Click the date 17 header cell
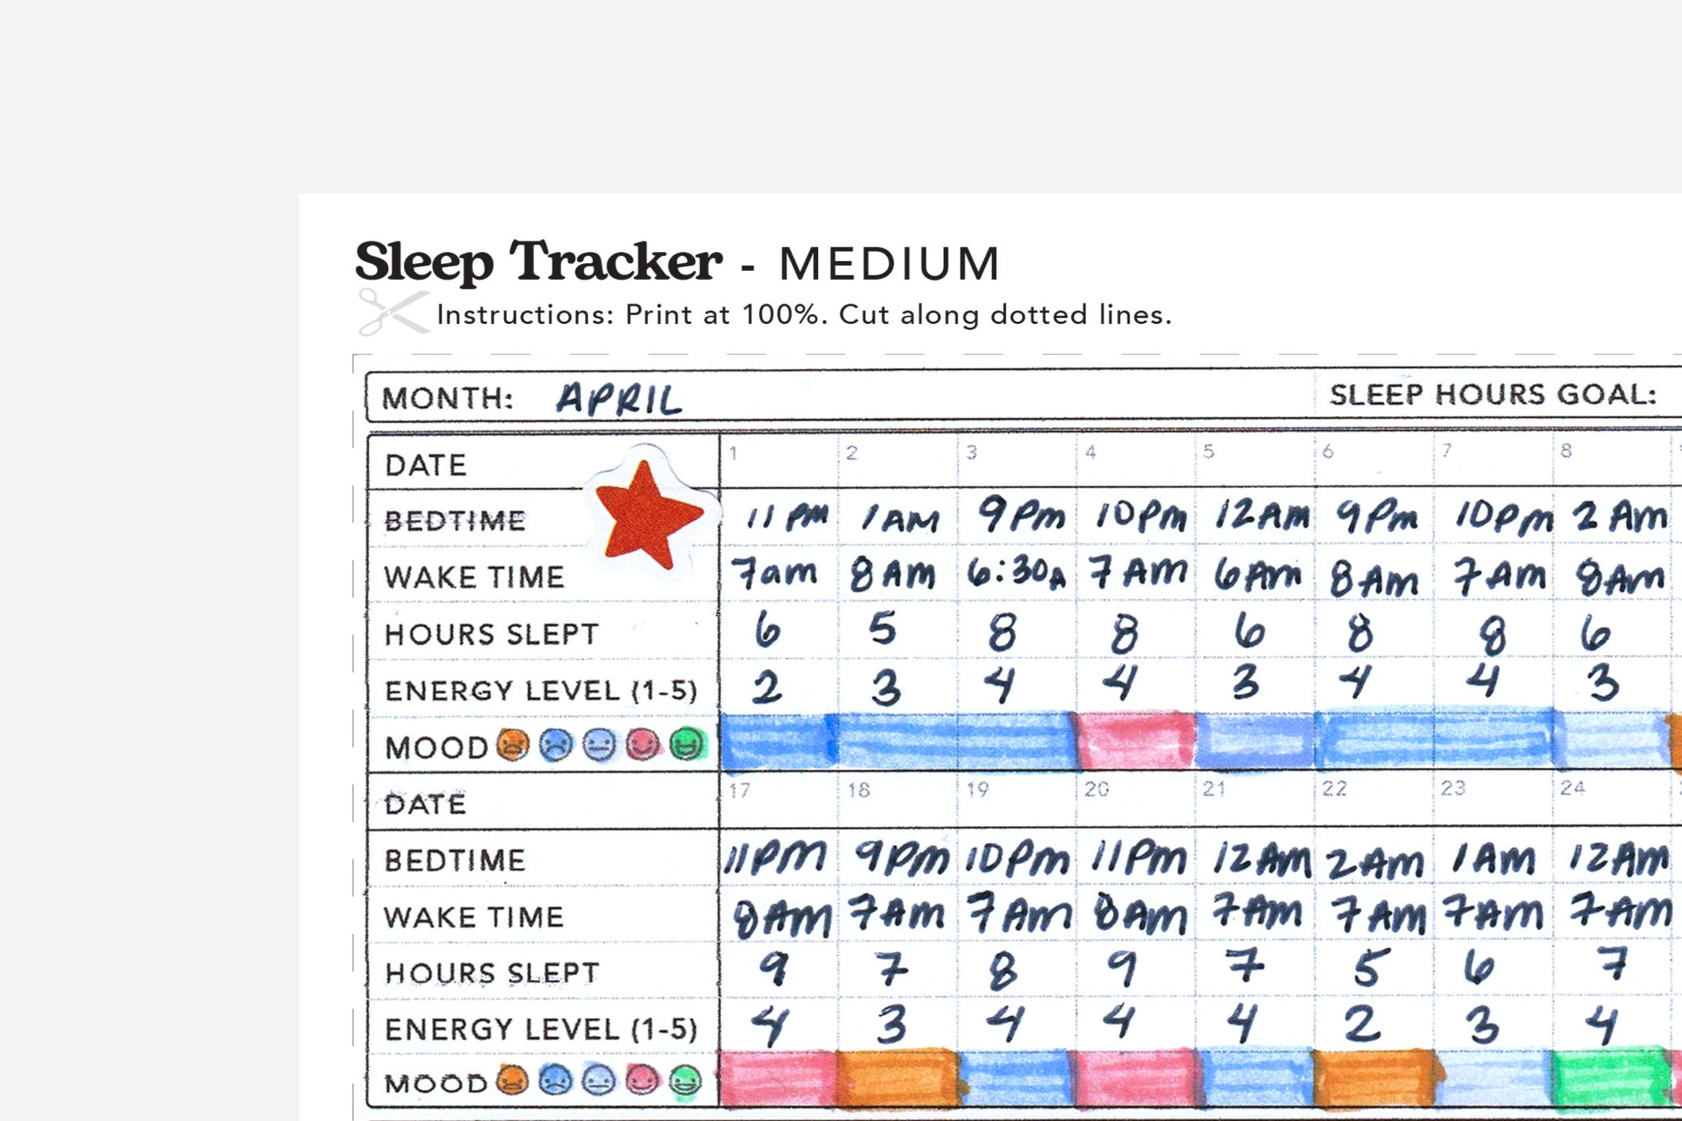Screen dimensions: 1682x1121 [778, 801]
